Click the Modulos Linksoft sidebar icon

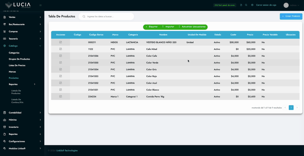(5, 149)
